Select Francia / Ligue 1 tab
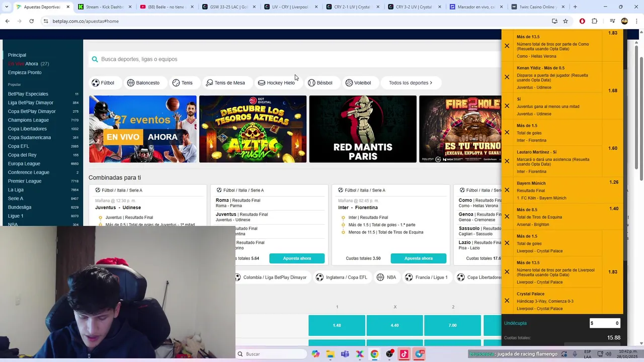Screen dimensions: 644x362 426,277
